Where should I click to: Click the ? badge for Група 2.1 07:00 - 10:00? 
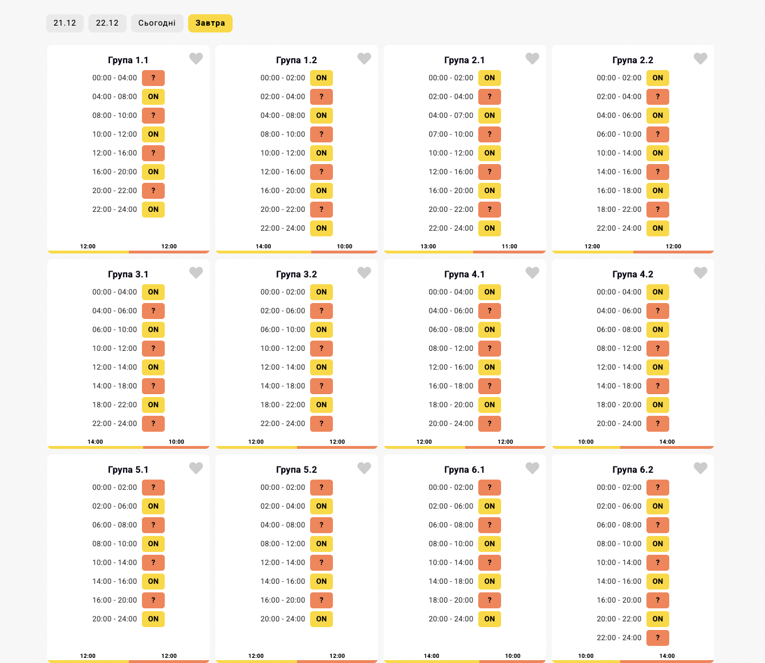pyautogui.click(x=489, y=134)
